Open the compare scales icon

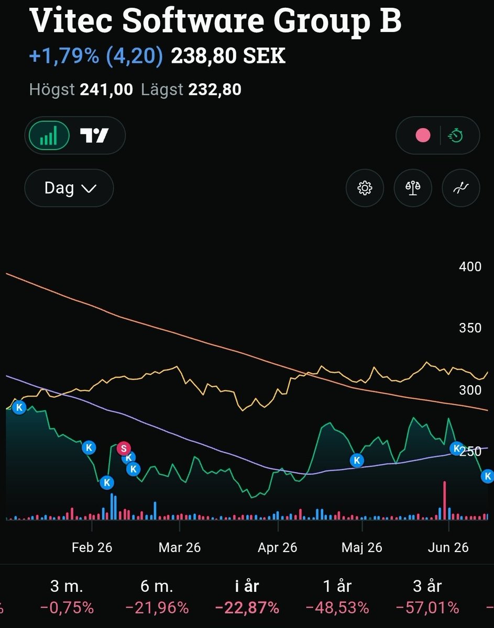tap(413, 188)
